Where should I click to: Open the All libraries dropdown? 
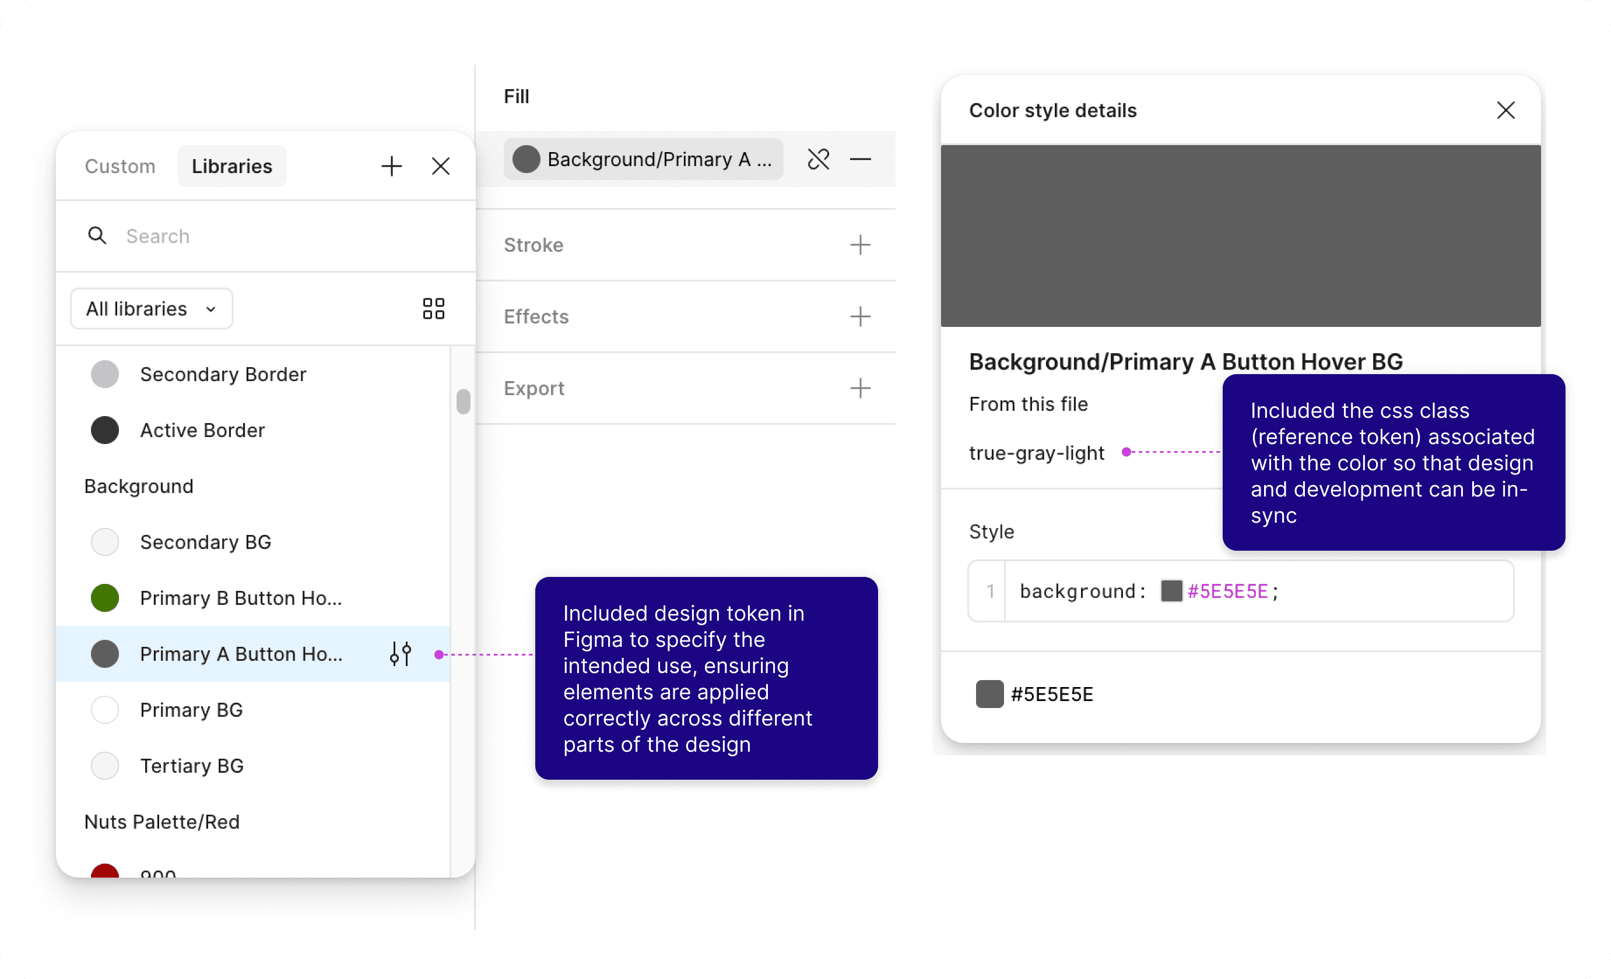coord(151,308)
